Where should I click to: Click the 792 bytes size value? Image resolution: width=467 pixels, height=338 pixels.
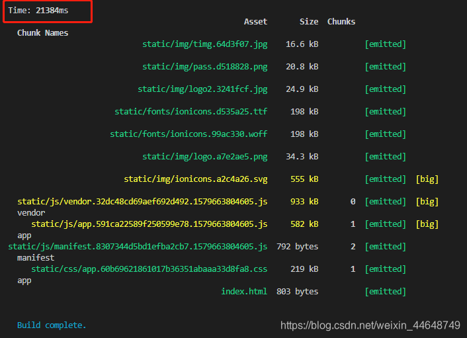[298, 247]
